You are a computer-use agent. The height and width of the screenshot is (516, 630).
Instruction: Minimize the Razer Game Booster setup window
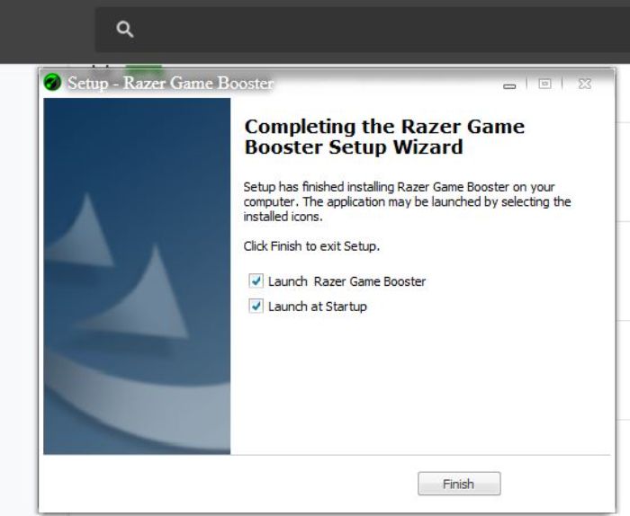pos(509,85)
